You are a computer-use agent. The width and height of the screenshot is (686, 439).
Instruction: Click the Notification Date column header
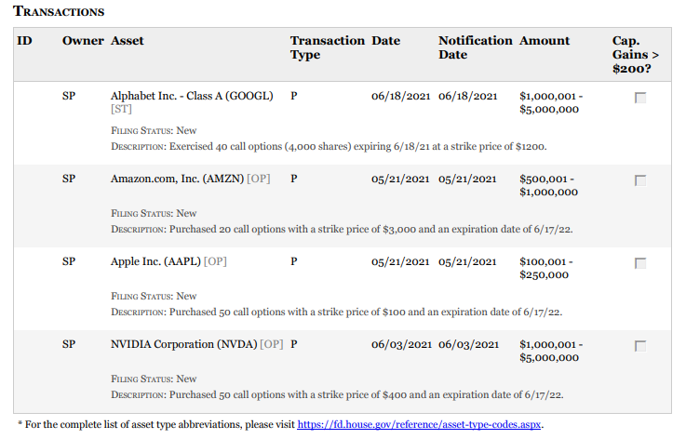[x=475, y=47]
